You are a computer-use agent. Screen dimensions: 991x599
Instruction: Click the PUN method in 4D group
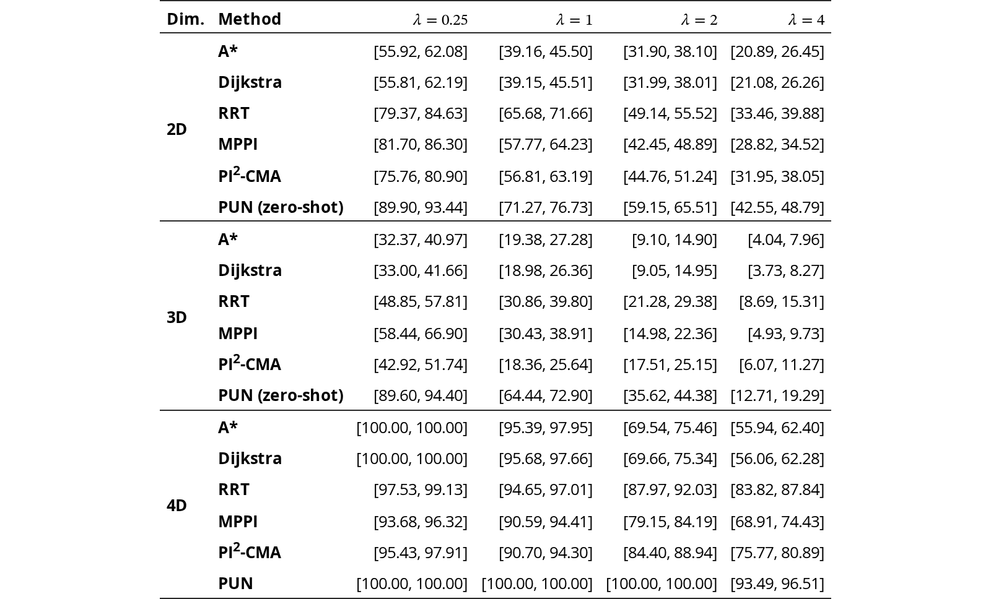(235, 584)
